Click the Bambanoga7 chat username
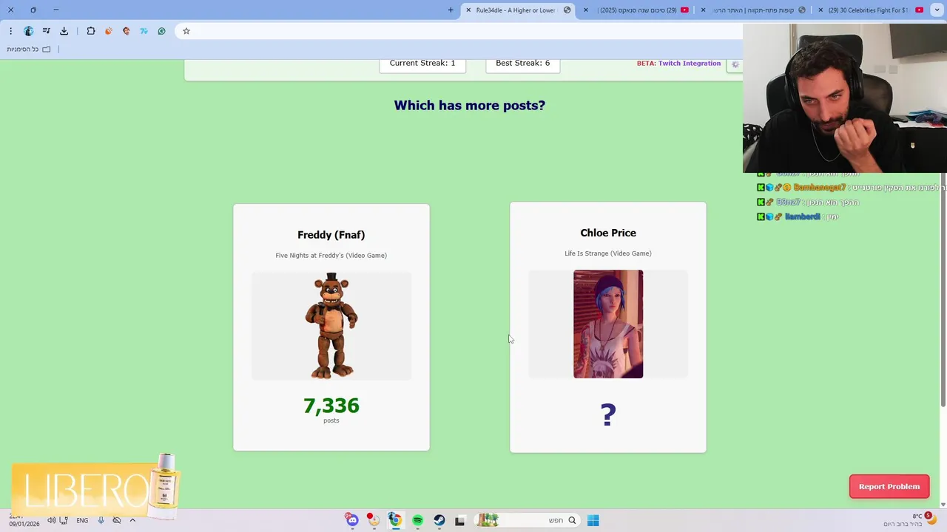The image size is (947, 532). (x=819, y=188)
